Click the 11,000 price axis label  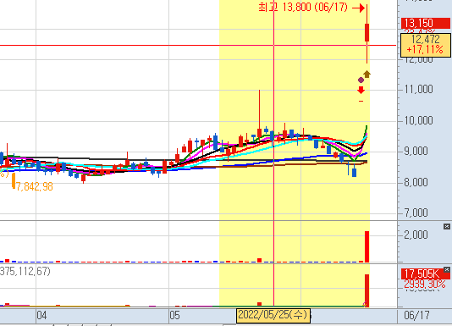pyautogui.click(x=418, y=90)
